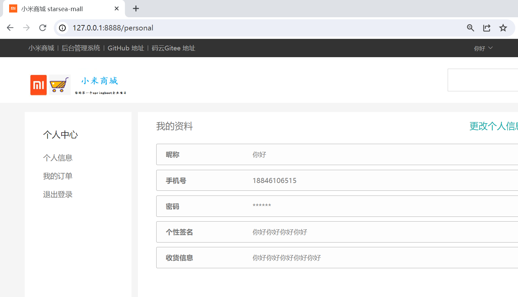Image resolution: width=518 pixels, height=297 pixels.
Task: Click signature value 你好你好你好你好
Action: coord(280,232)
